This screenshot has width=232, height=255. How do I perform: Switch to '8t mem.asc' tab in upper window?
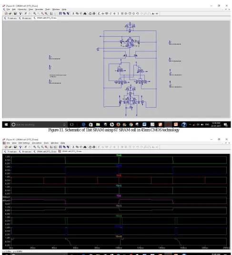[x=25, y=18]
